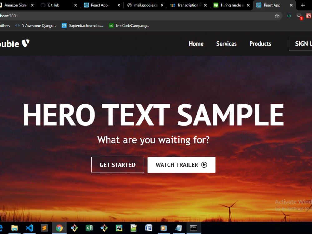Bookmark this page with the star icon

click(277, 16)
